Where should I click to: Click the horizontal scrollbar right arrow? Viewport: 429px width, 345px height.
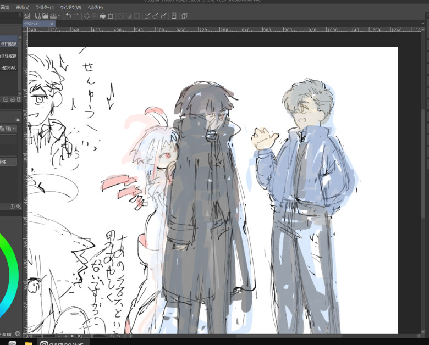pos(419,336)
